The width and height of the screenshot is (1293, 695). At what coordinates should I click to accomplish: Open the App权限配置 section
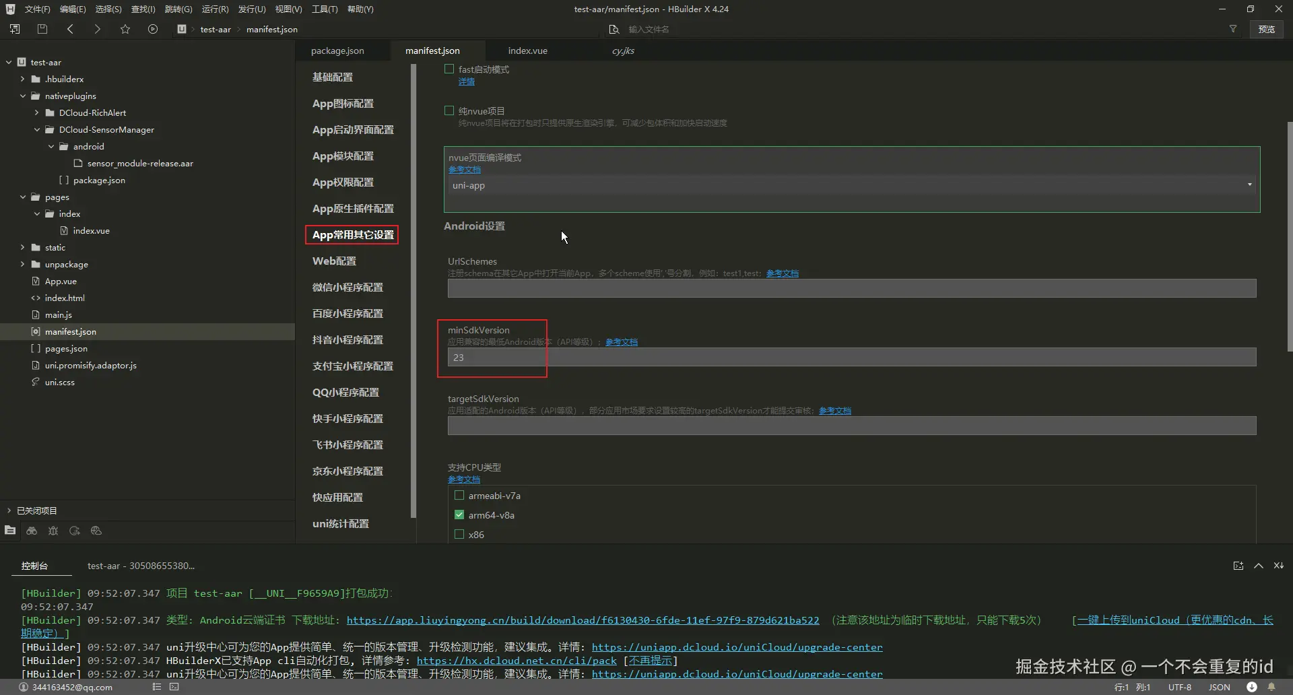click(343, 182)
